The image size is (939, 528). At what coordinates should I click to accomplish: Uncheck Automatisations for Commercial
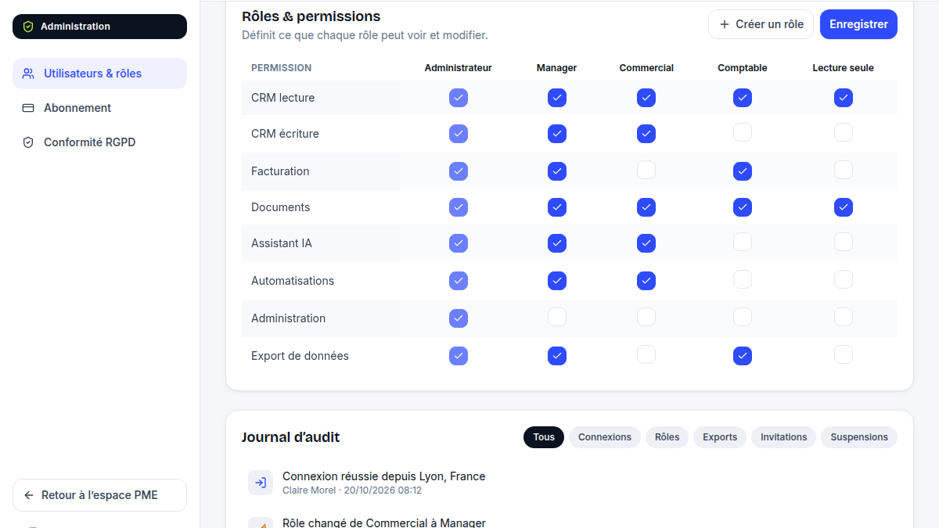(x=646, y=280)
